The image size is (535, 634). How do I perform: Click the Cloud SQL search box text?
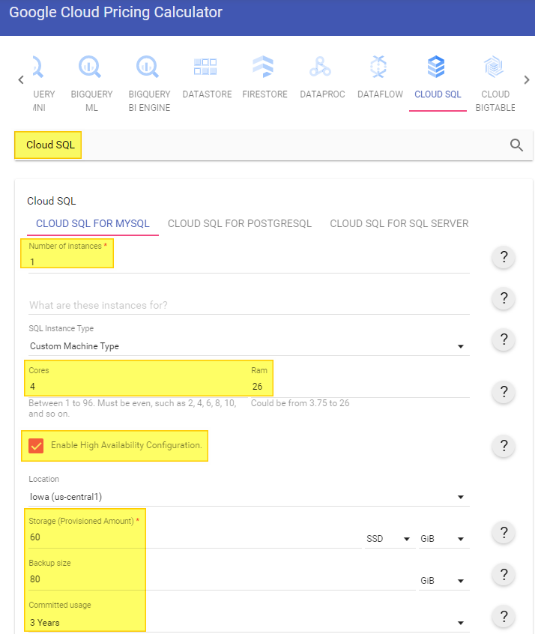50,145
